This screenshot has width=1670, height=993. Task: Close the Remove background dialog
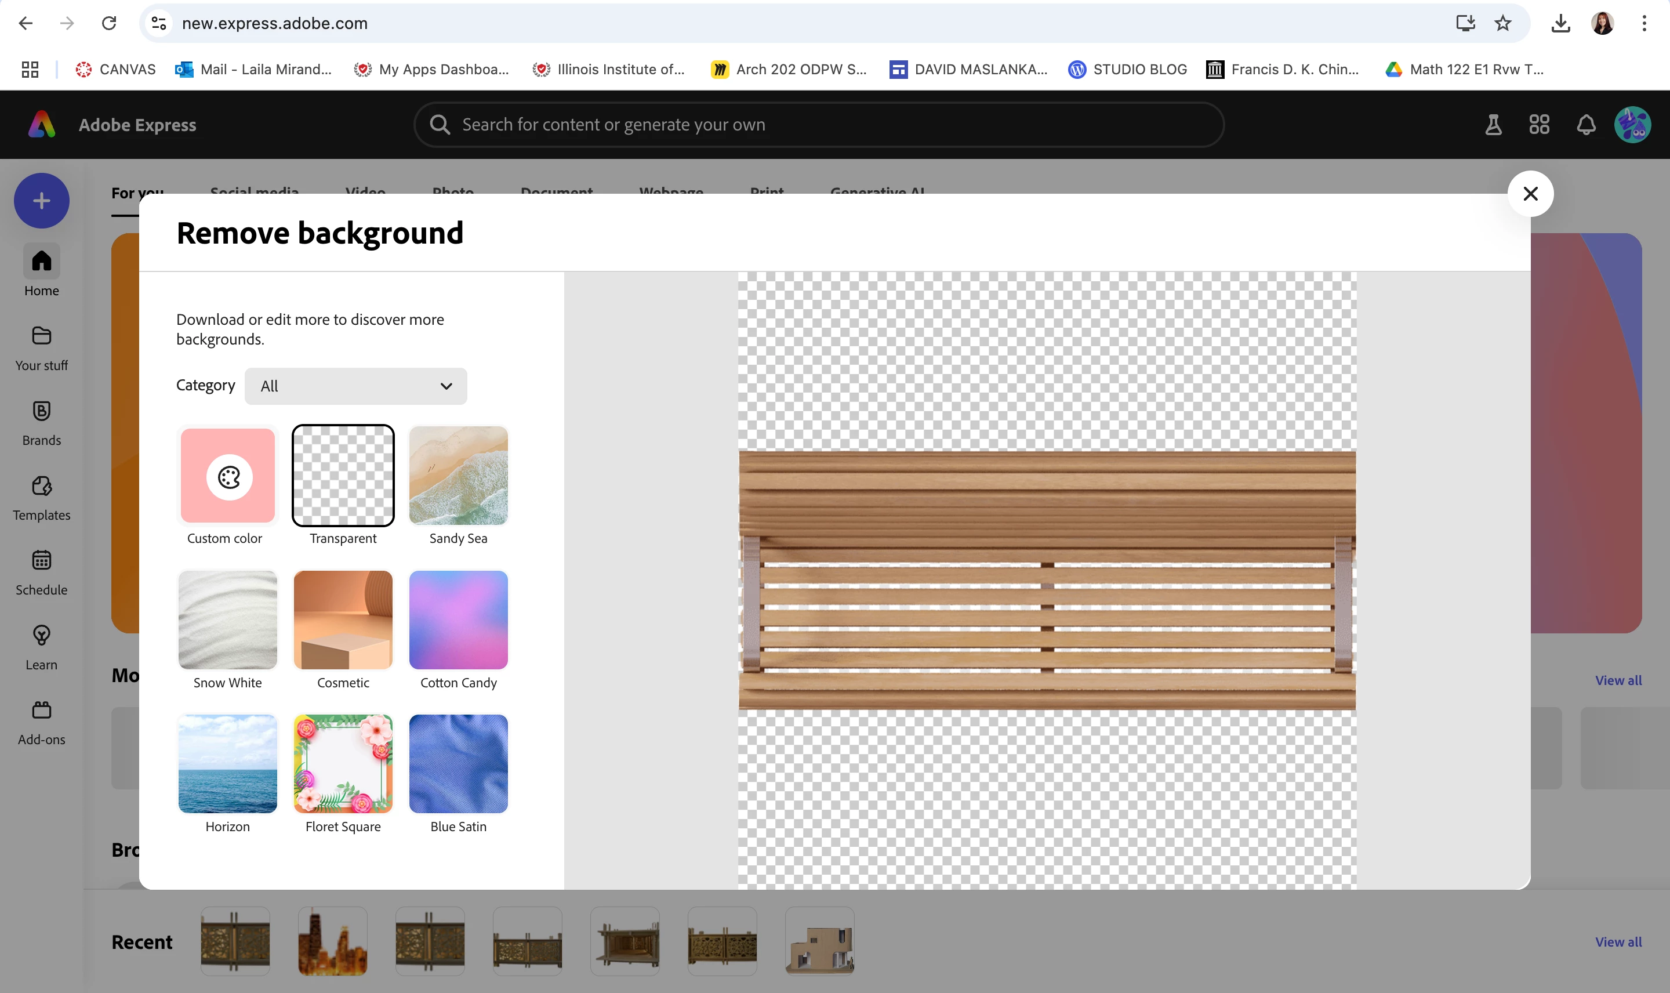pyautogui.click(x=1530, y=194)
